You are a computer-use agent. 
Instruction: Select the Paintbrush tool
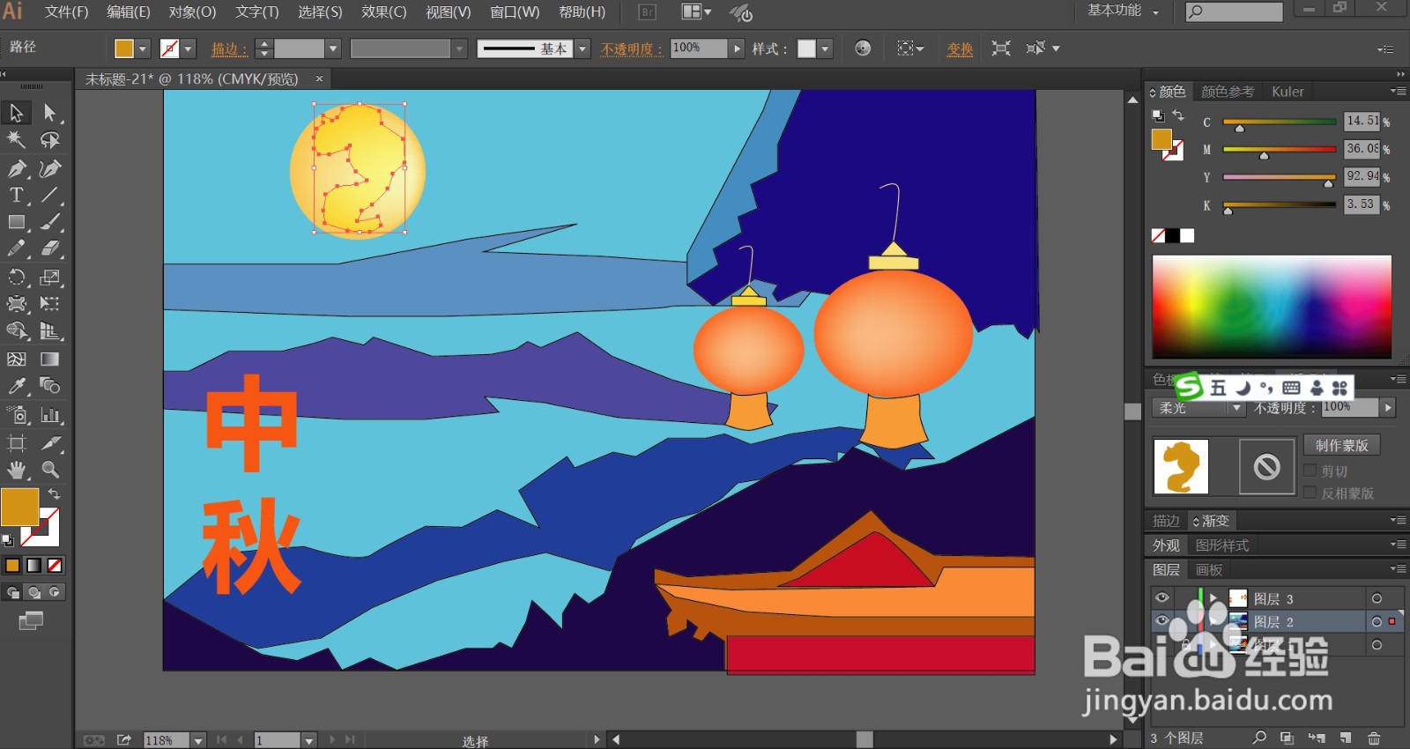click(x=50, y=222)
